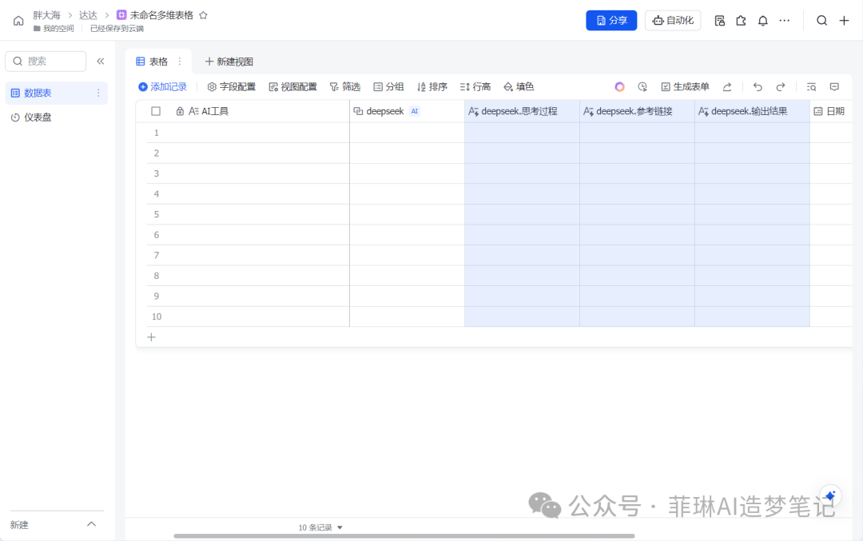Open 视图配置 view settings
The height and width of the screenshot is (541, 863).
(x=292, y=87)
